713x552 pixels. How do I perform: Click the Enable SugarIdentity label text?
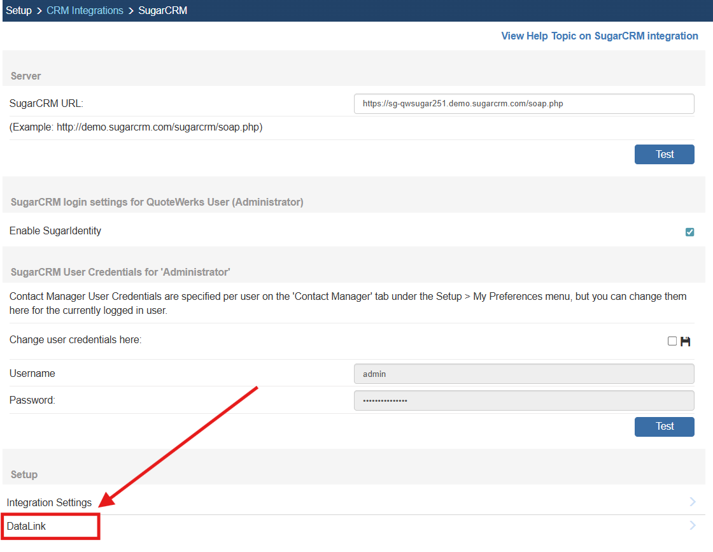tap(55, 230)
